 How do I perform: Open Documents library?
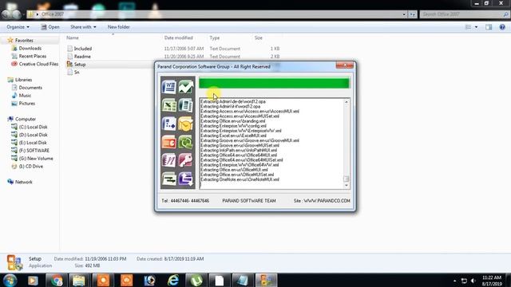26,88
